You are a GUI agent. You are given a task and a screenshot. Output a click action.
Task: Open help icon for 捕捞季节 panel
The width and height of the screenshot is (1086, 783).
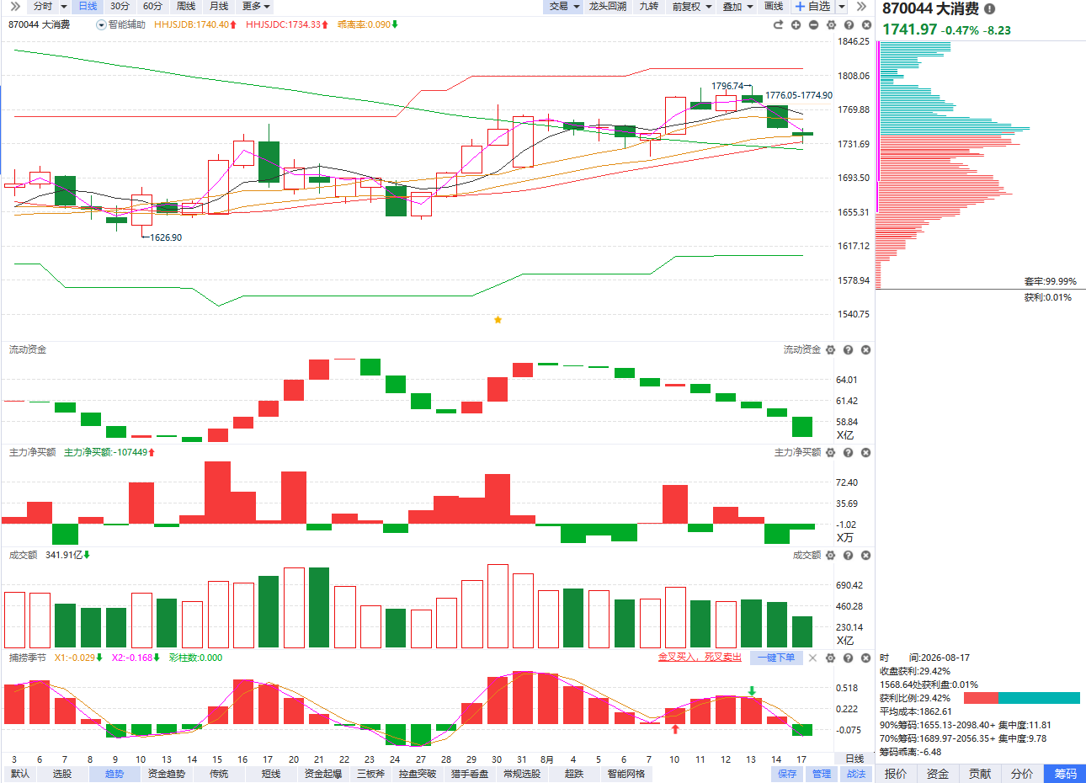pos(849,658)
